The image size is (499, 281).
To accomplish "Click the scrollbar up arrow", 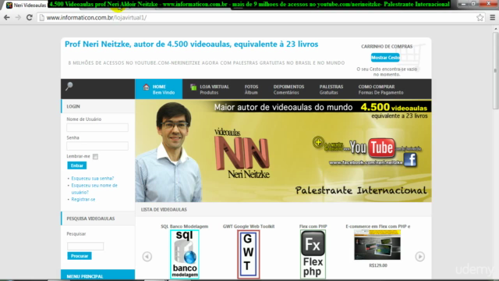I will point(496,29).
